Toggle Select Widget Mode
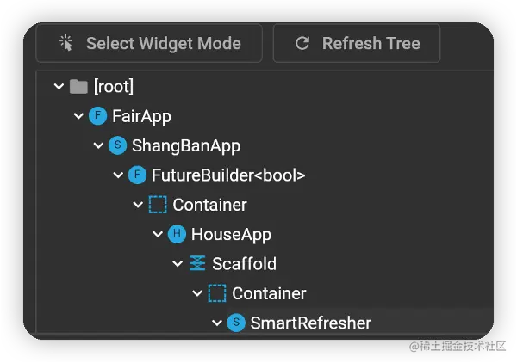Image resolution: width=517 pixels, height=363 pixels. coord(149,43)
